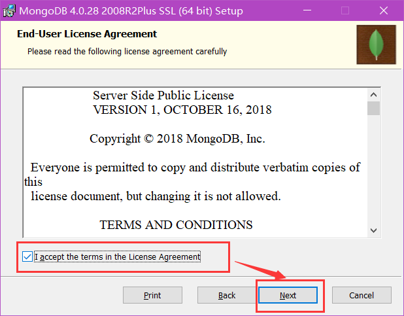Image resolution: width=404 pixels, height=316 pixels.
Task: Click 'Please read the following license agreement carefully'
Action: 127,51
